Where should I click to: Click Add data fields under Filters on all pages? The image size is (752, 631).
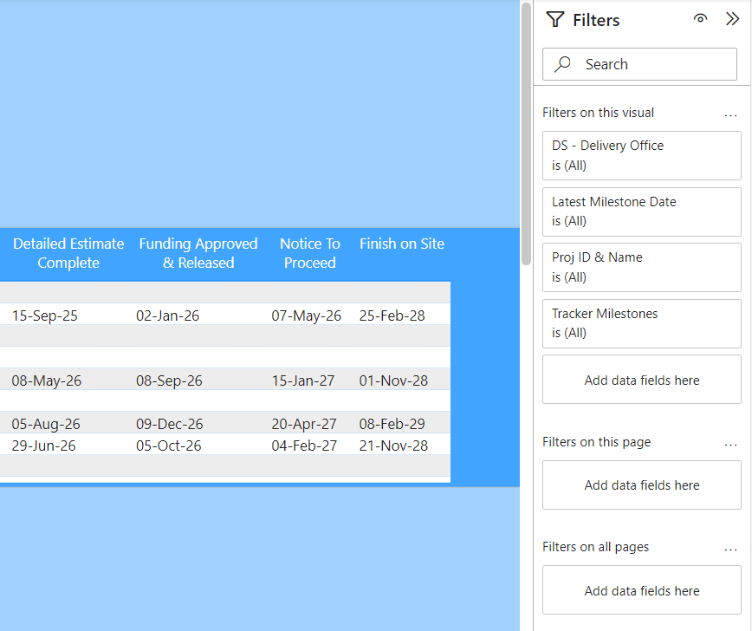click(x=642, y=590)
